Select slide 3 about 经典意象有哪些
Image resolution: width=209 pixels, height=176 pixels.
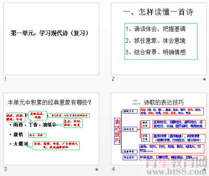click(51, 129)
